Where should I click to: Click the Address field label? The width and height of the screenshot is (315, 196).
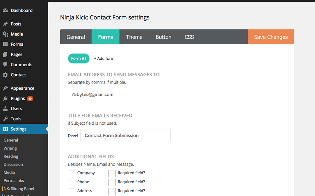[84, 191]
